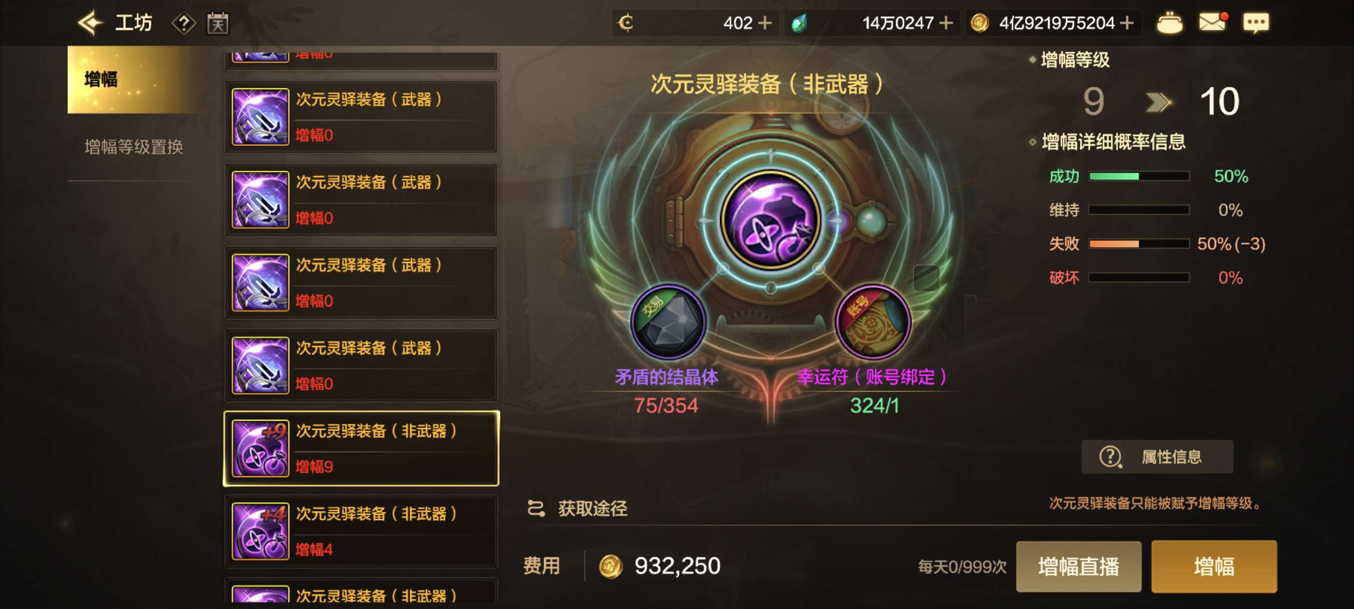Select the 增幅4 非武器 equipment item
Image resolution: width=1354 pixels, height=609 pixels.
pyautogui.click(x=361, y=531)
